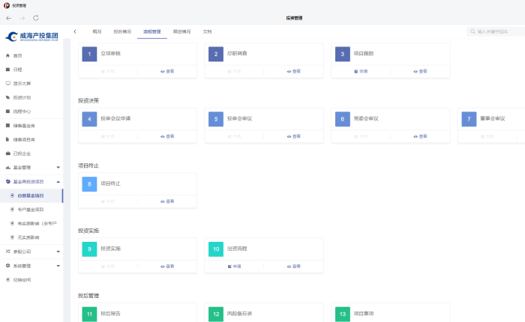This screenshot has height=322, width=525.
Task: Click the number 6 党委会审议 step badge
Action: [x=343, y=119]
